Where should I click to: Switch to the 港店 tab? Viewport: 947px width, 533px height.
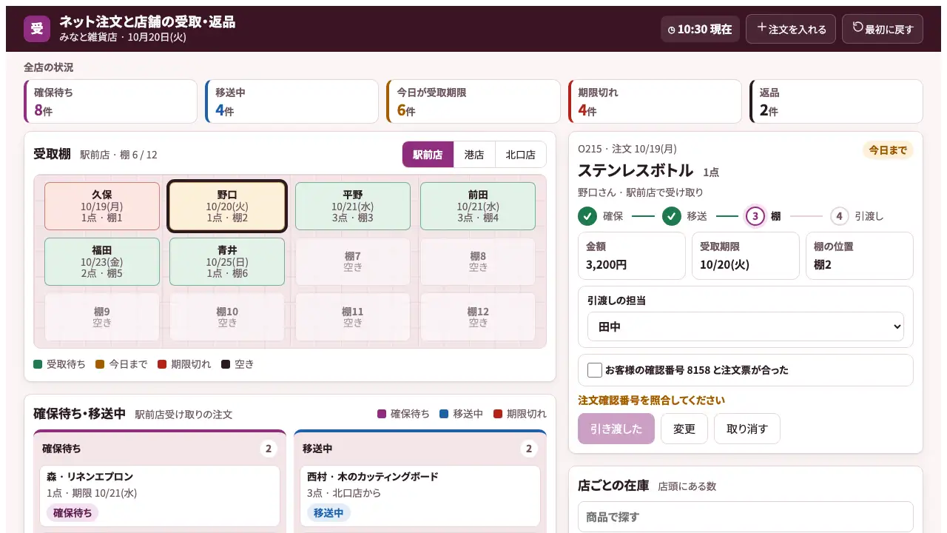[x=474, y=155]
